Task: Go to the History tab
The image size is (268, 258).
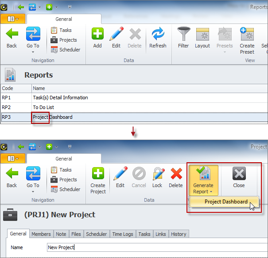Action: pyautogui.click(x=179, y=234)
